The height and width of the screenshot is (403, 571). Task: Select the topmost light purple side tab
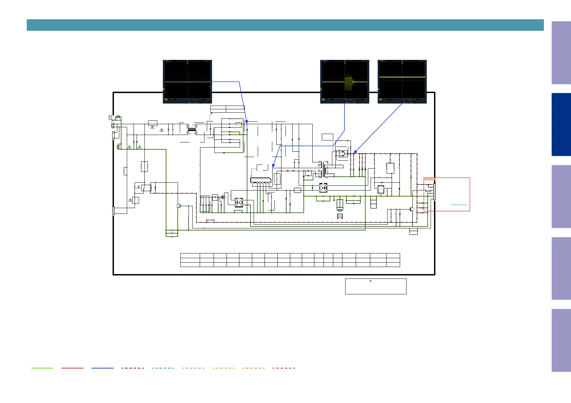561,53
